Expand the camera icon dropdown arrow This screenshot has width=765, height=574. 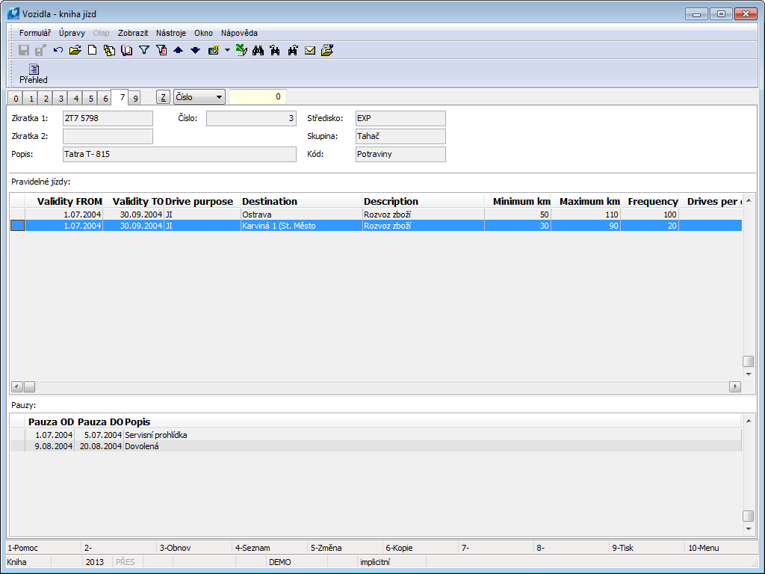point(227,50)
